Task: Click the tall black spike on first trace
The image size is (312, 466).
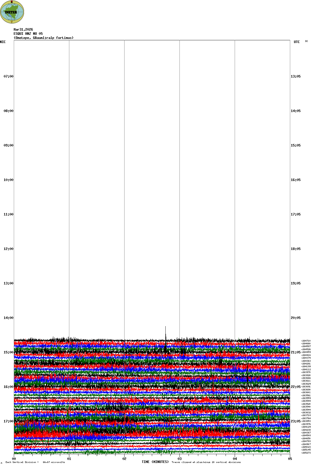Action: pyautogui.click(x=165, y=332)
